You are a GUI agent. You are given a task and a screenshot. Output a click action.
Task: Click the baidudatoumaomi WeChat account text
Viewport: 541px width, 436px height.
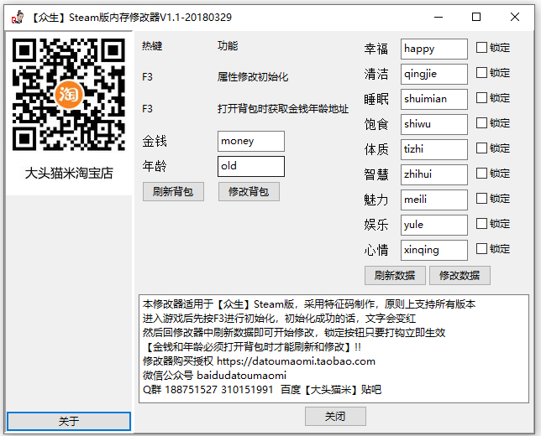point(242,375)
